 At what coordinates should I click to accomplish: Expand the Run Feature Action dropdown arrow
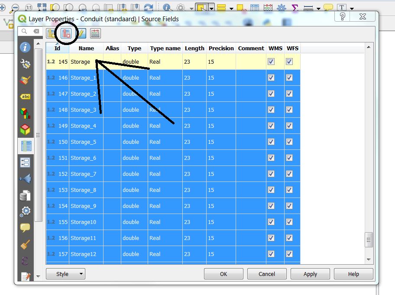191,9
